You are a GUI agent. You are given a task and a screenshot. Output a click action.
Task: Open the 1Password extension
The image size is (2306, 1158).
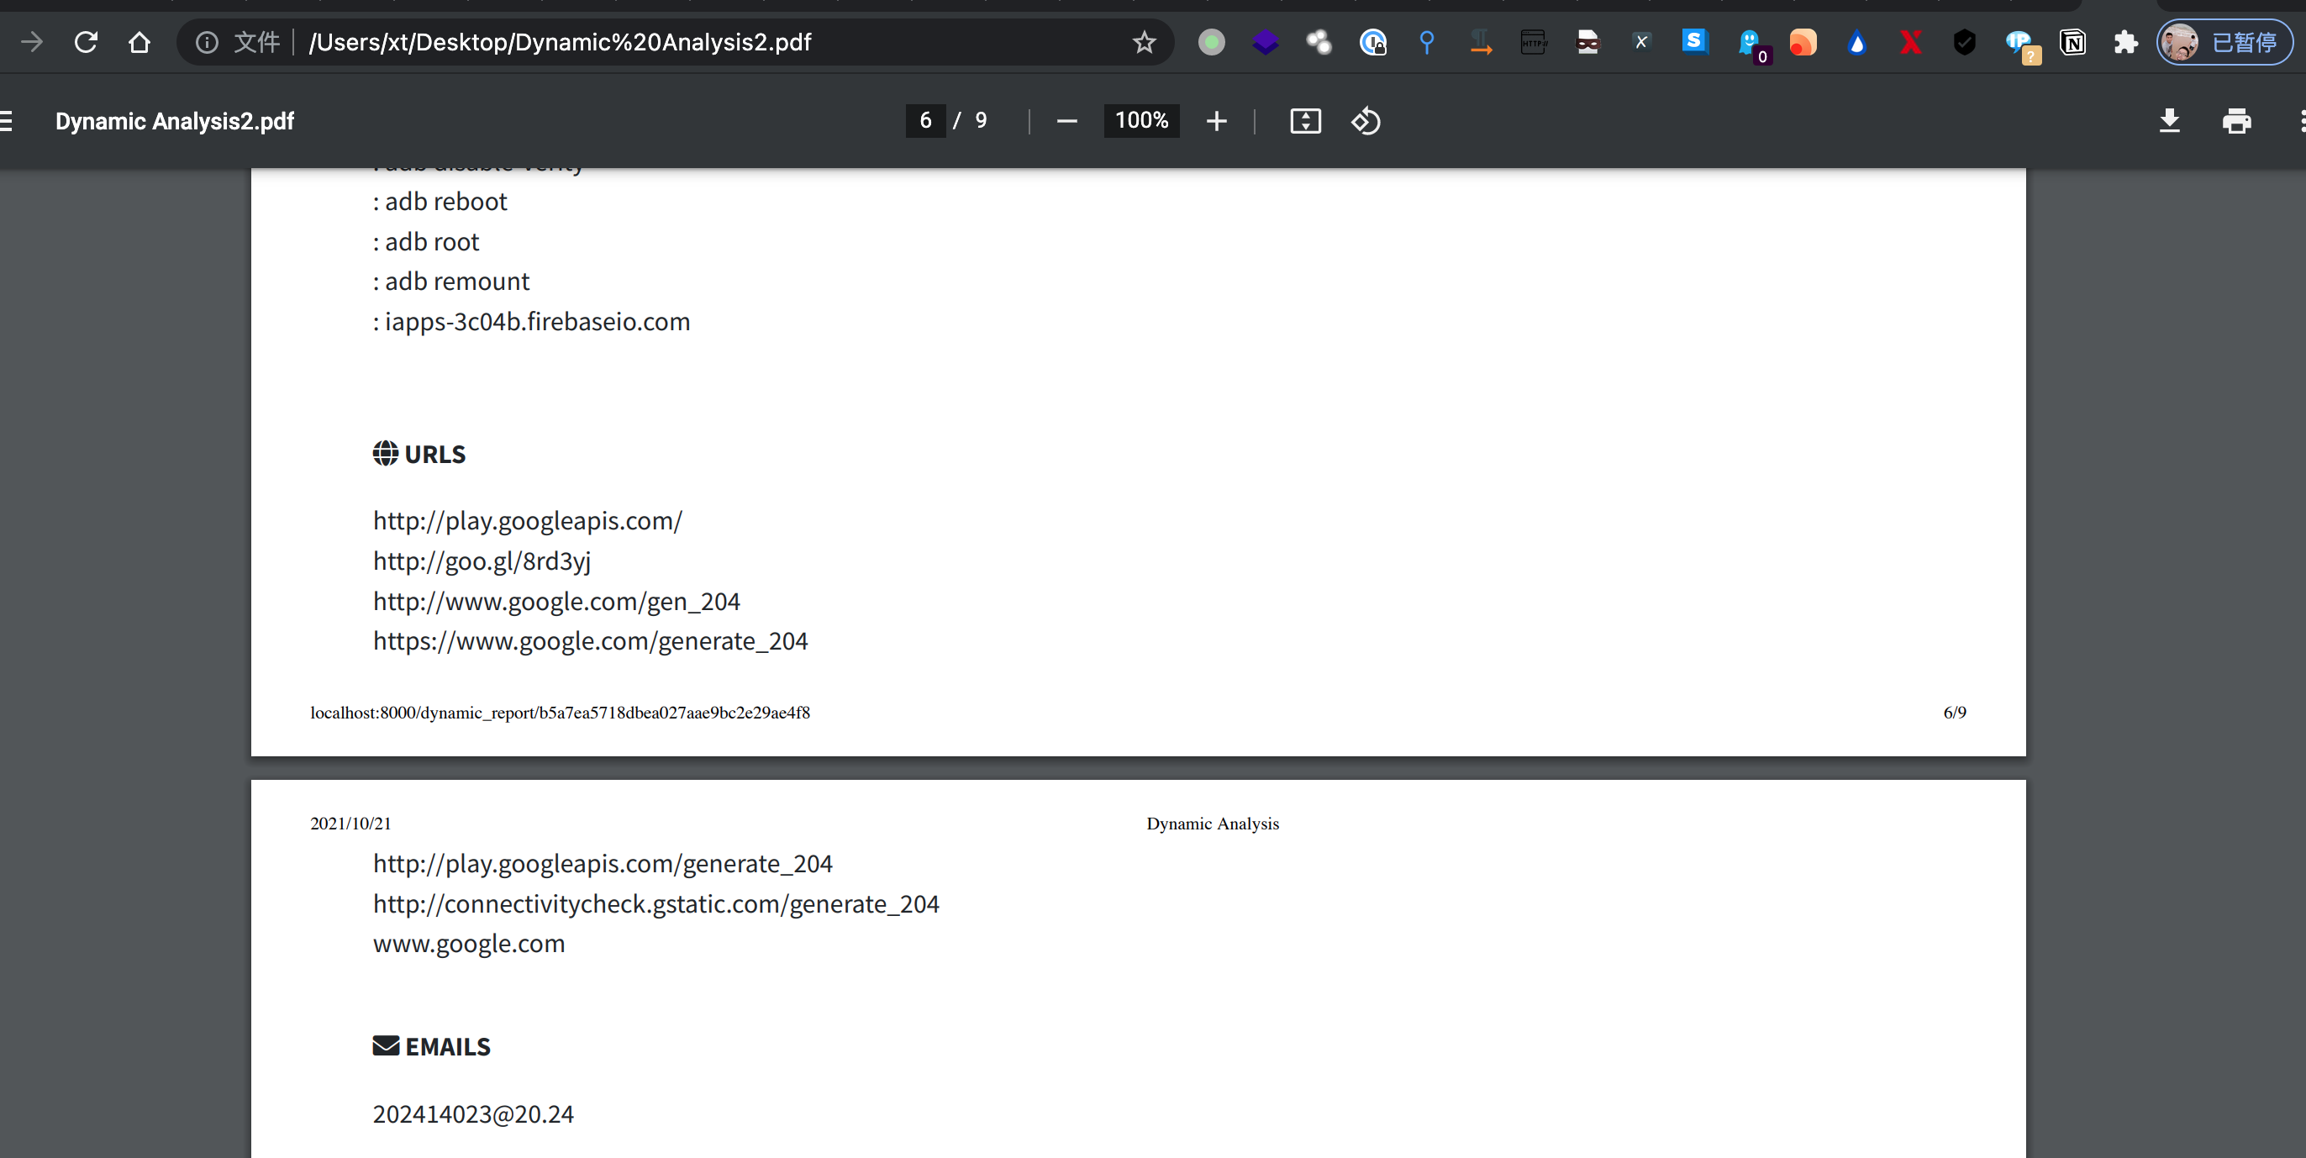coord(1372,42)
